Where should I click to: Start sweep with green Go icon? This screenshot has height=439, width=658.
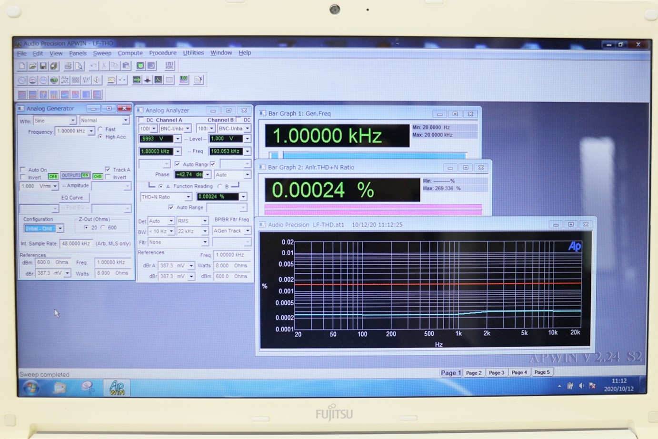140,66
